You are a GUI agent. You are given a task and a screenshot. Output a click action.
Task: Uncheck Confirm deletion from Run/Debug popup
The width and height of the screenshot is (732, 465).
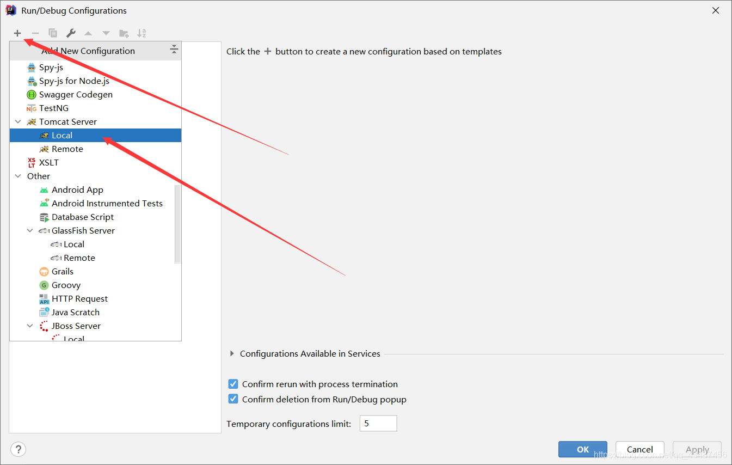(233, 399)
